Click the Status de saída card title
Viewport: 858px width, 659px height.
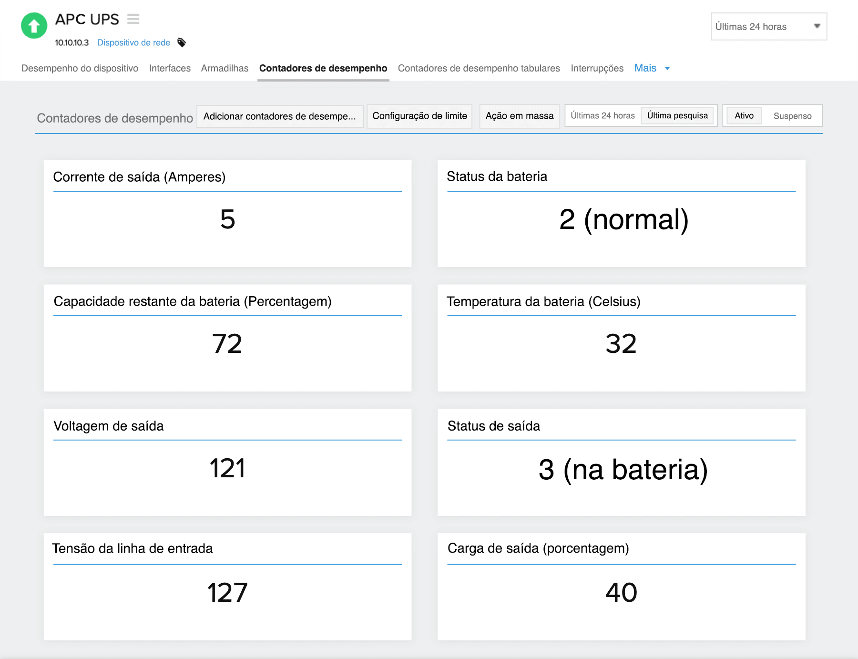494,426
